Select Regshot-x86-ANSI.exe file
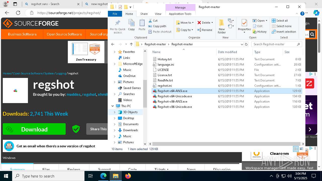322x181 pixels. [172, 102]
